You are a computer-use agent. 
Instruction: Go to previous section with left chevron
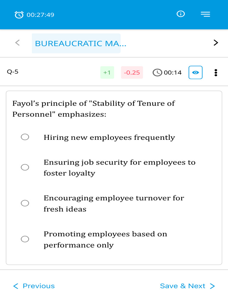pos(18,43)
